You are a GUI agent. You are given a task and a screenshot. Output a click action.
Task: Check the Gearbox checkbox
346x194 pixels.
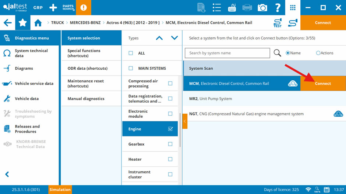coord(170,144)
